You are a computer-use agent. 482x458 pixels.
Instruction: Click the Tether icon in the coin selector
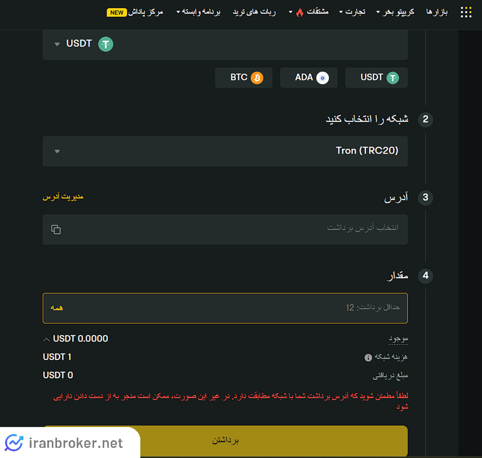106,44
